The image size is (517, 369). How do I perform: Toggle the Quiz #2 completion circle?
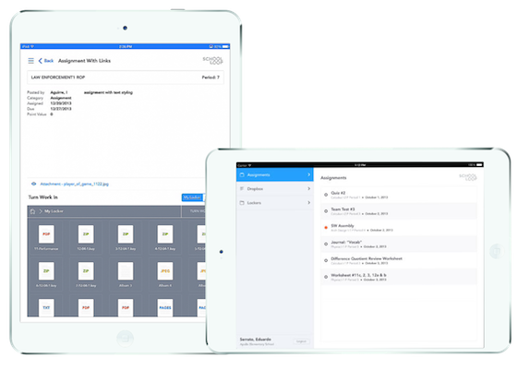click(x=326, y=195)
